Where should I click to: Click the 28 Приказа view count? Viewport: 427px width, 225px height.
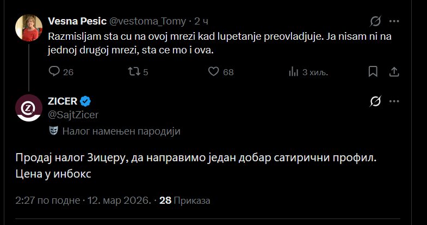tap(184, 200)
